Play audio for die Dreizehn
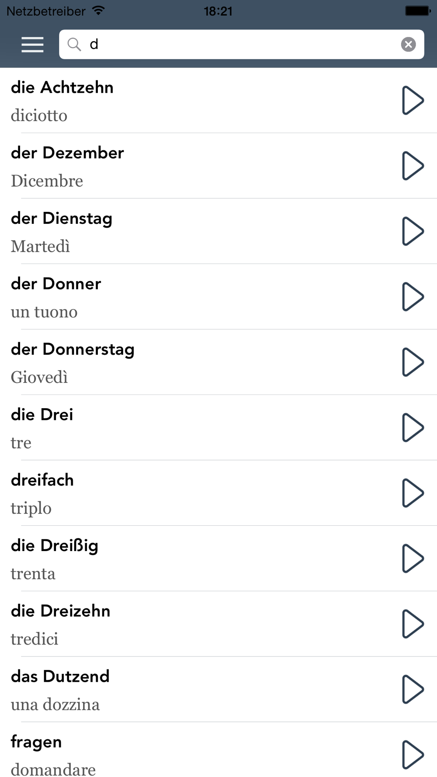Screen dimensions: 437x777 [x=412, y=624]
